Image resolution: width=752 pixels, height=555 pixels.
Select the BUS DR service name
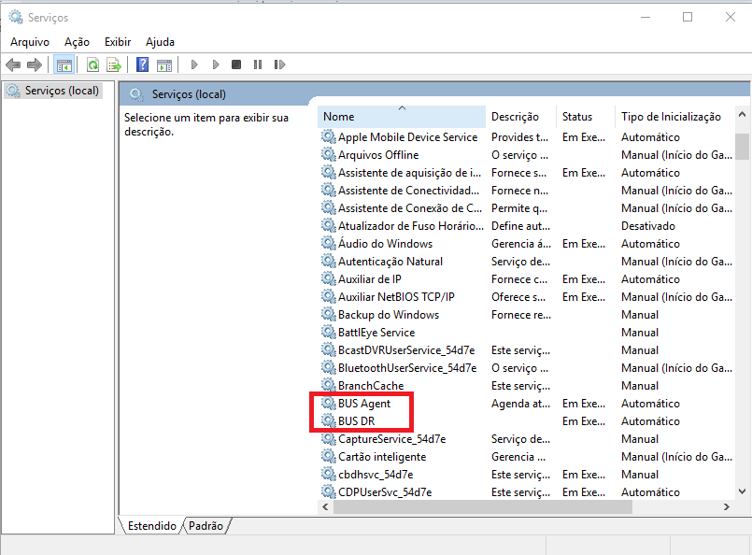coord(356,421)
